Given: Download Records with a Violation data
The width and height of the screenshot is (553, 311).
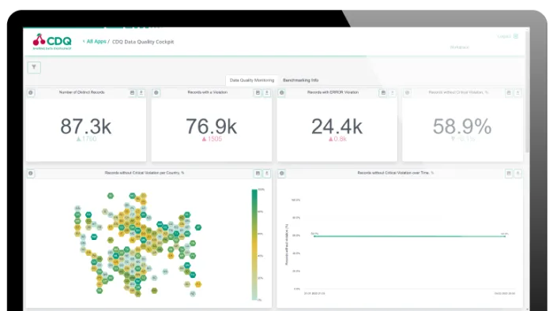Looking at the screenshot, I should (267, 92).
